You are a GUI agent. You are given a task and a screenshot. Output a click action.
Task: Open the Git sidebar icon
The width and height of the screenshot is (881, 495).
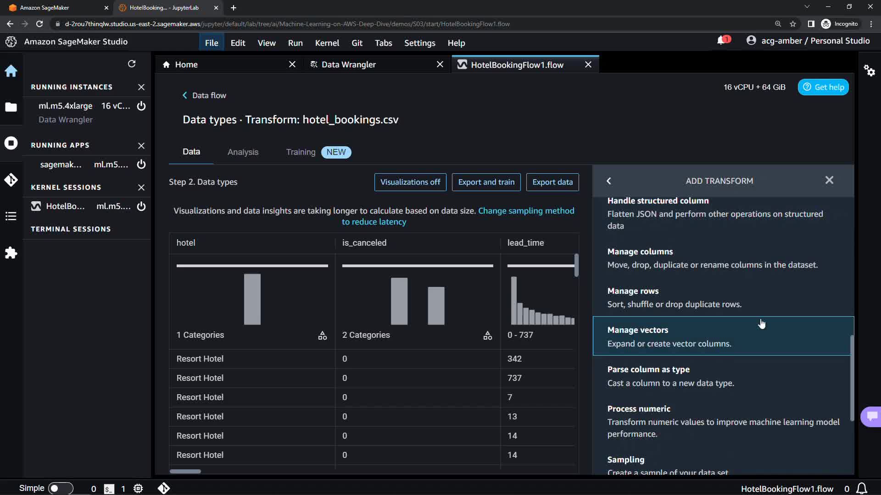pyautogui.click(x=11, y=180)
